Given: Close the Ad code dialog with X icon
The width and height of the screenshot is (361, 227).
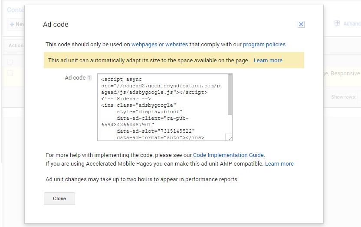Looking at the screenshot, I should pyautogui.click(x=301, y=24).
